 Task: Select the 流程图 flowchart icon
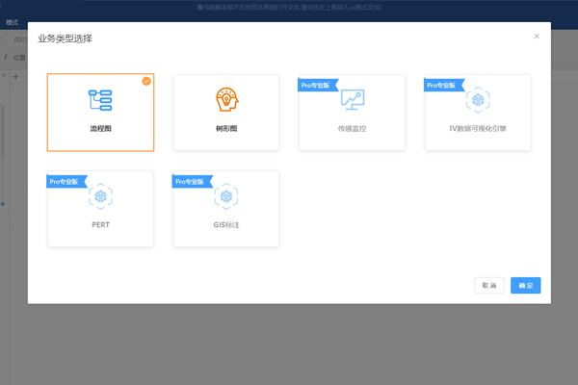(100, 99)
